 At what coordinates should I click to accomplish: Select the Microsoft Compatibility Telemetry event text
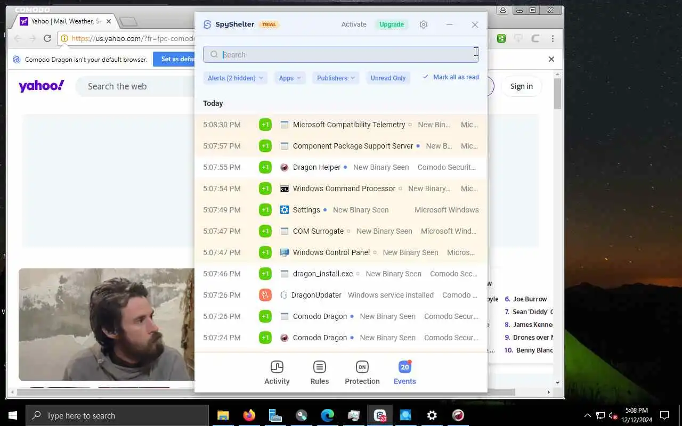(349, 125)
